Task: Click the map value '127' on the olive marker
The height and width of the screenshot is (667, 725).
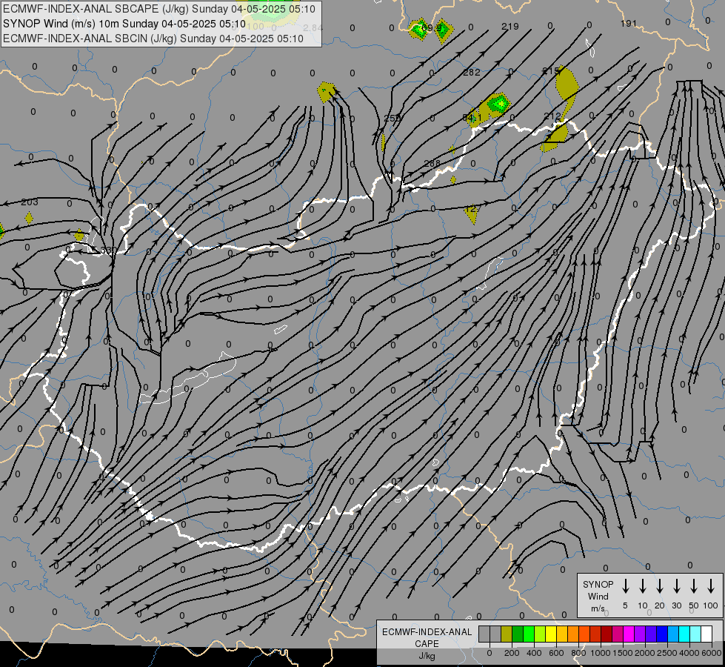Action: (x=472, y=209)
